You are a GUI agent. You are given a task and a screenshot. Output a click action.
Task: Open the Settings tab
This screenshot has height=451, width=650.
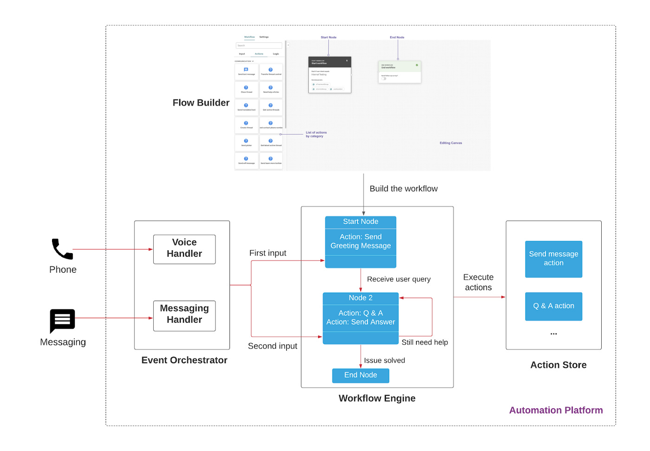coord(264,37)
